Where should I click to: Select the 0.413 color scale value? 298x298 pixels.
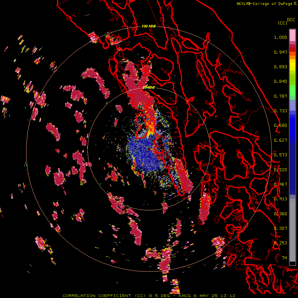tap(280, 199)
